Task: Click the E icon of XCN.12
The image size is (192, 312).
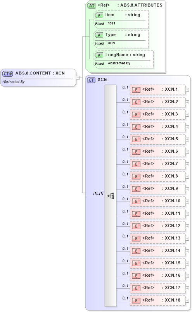Action: tap(136, 226)
